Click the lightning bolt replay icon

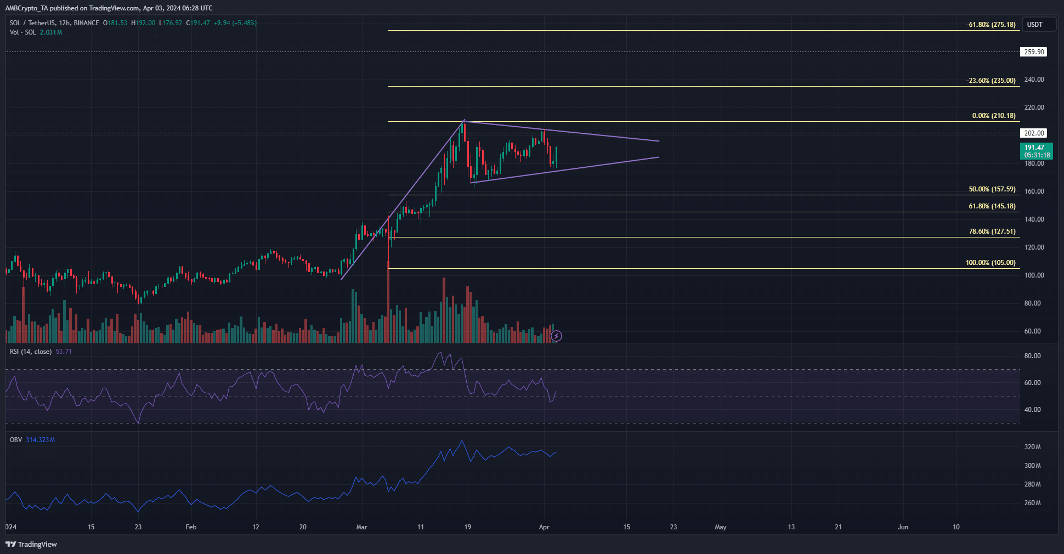[x=556, y=336]
